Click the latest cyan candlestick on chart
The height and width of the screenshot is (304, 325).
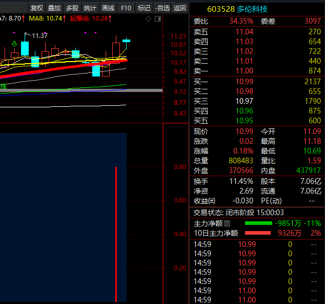(x=126, y=41)
